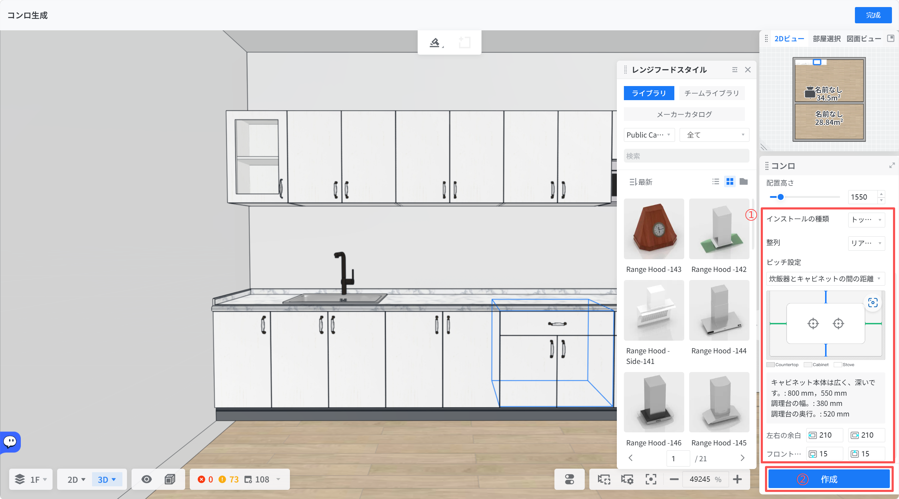Click the camera selection frame icon

tap(604, 479)
